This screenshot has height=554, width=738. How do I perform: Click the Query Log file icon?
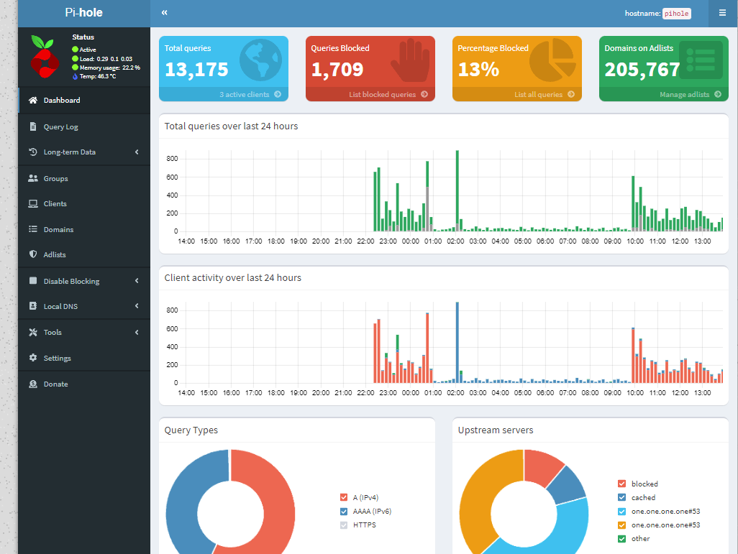pos(33,126)
